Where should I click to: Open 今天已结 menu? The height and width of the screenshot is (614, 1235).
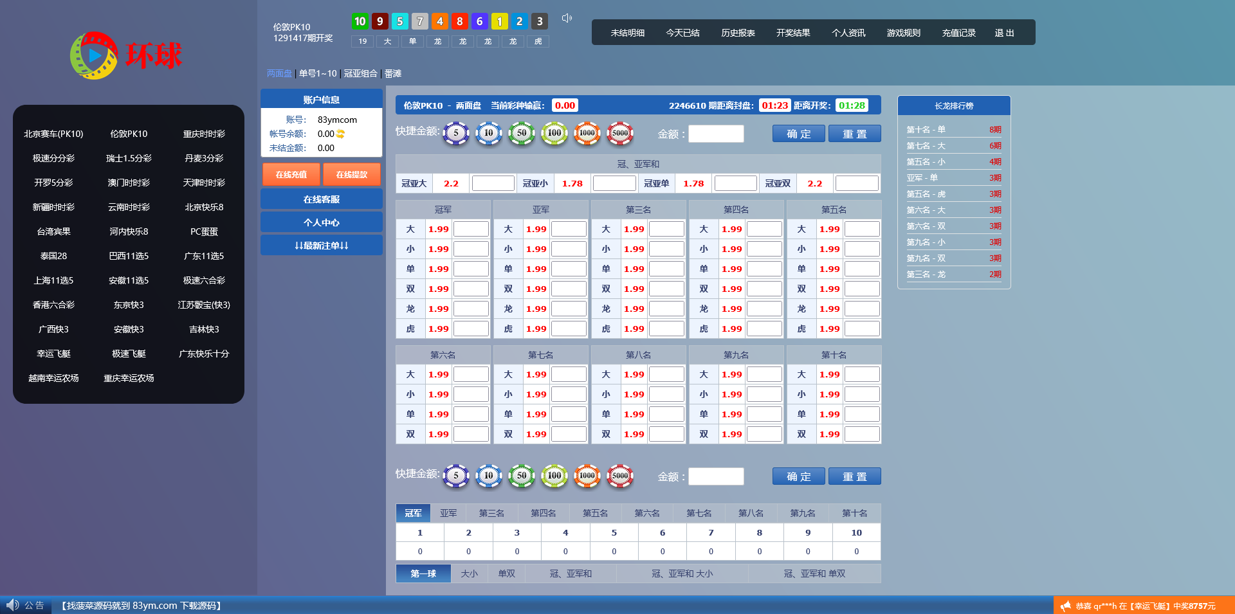tap(683, 33)
